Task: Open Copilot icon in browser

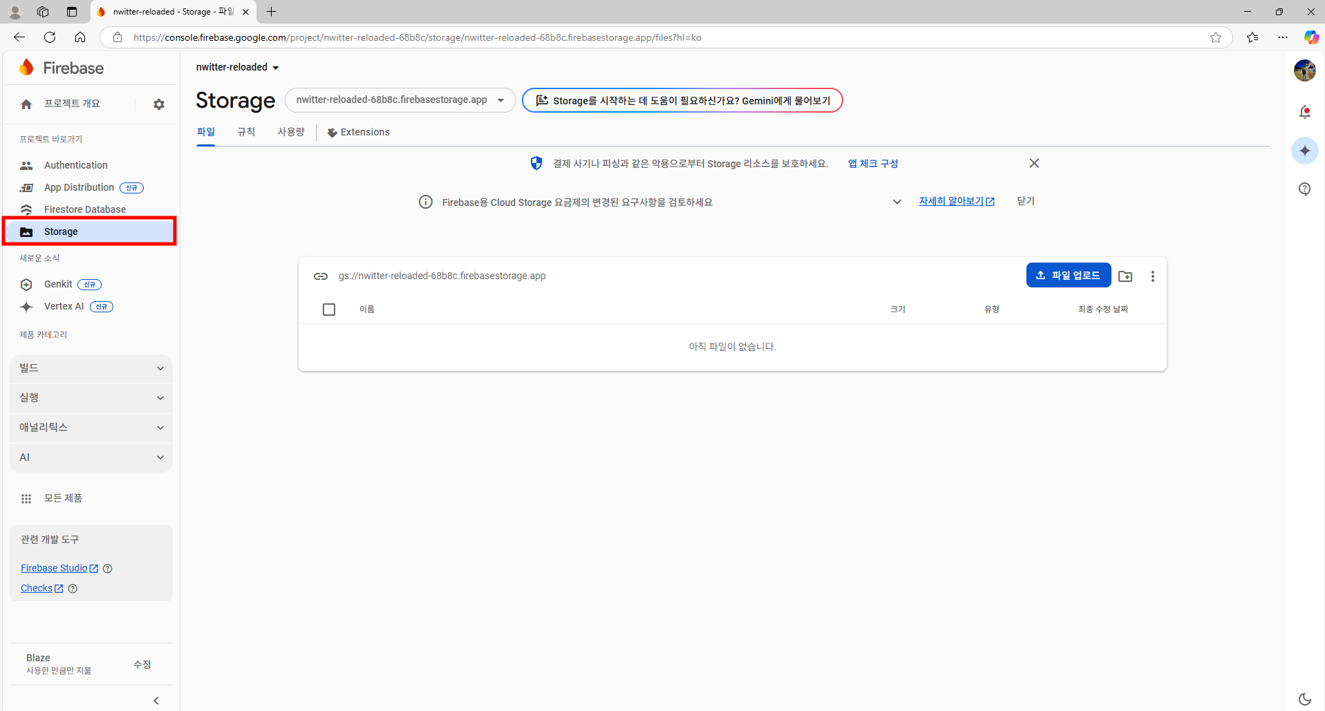Action: coord(1310,37)
